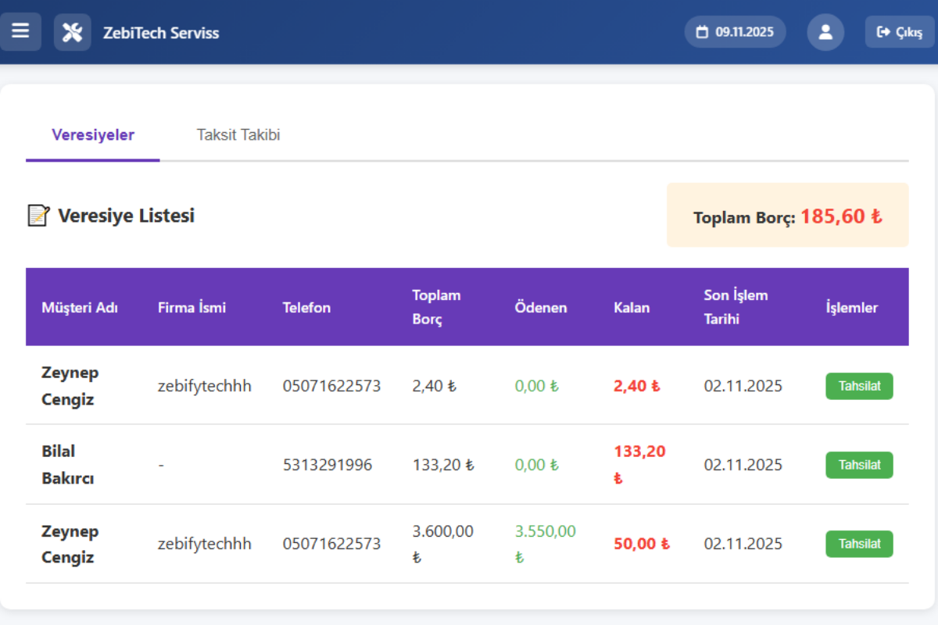The width and height of the screenshot is (938, 625).
Task: Switch to the Veresiyeler tab
Action: pos(93,135)
